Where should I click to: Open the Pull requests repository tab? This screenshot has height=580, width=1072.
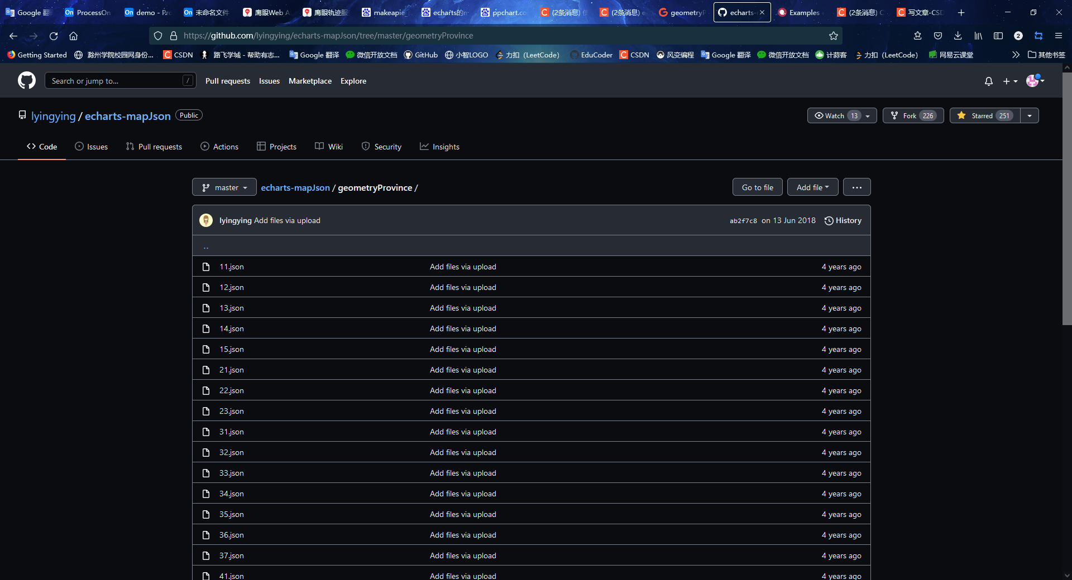click(x=154, y=147)
